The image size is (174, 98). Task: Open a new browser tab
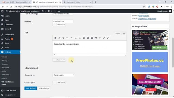[95, 2]
